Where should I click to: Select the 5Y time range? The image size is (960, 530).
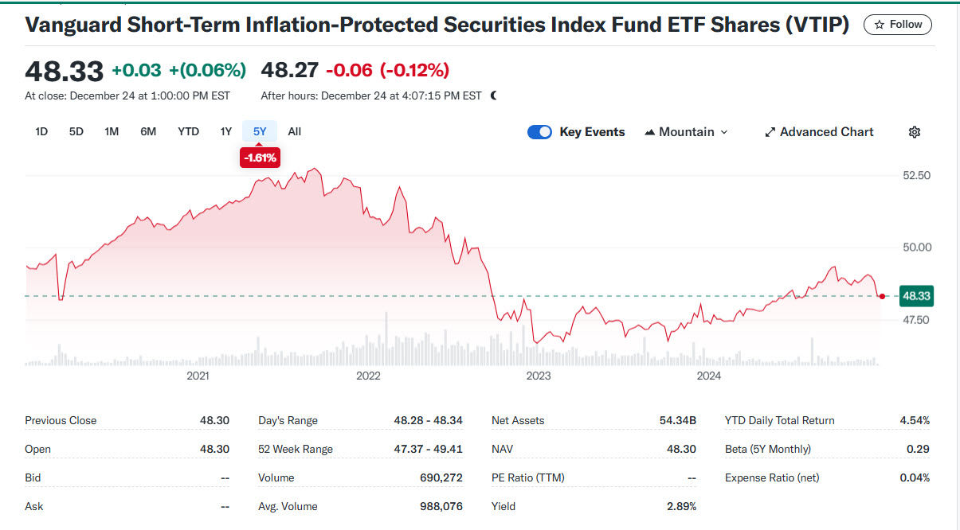tap(260, 131)
